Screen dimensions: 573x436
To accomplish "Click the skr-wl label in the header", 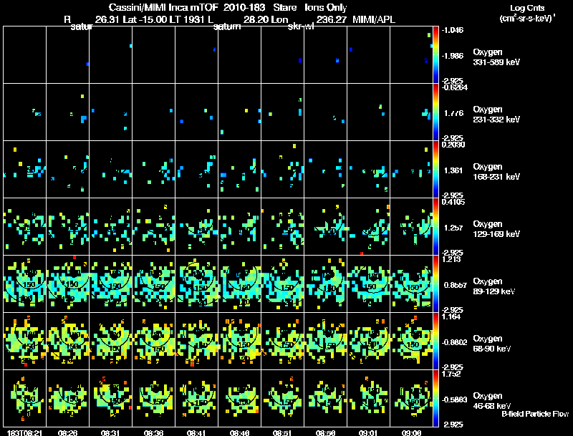I will click(x=300, y=27).
